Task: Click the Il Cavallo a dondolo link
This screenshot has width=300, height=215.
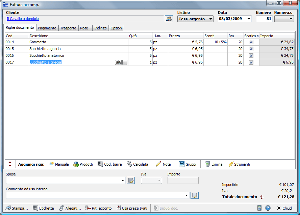Action: [x=23, y=19]
